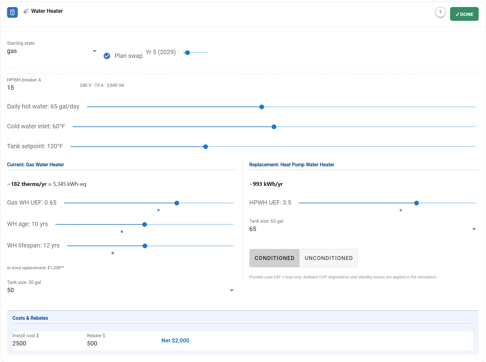Select the CONDITIONED toggle option
Viewport: 486px width, 362px height.
coord(274,258)
